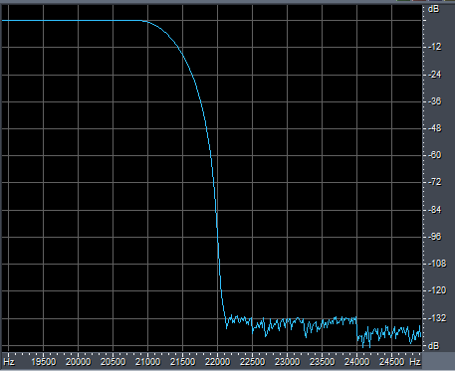Screen dimensions: 455x371
Task: Click the -72 decibel label
Action: pos(435,182)
